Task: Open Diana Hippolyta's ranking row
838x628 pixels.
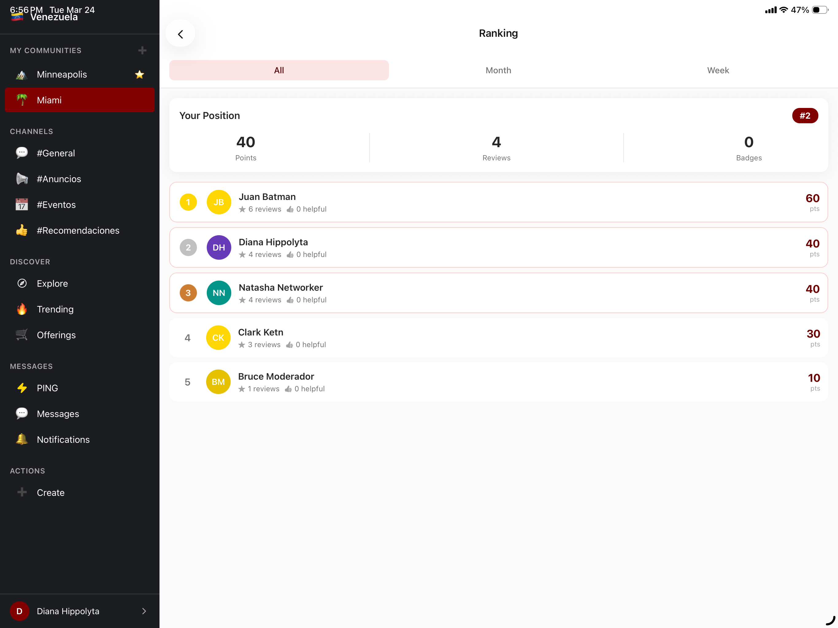Action: click(498, 247)
